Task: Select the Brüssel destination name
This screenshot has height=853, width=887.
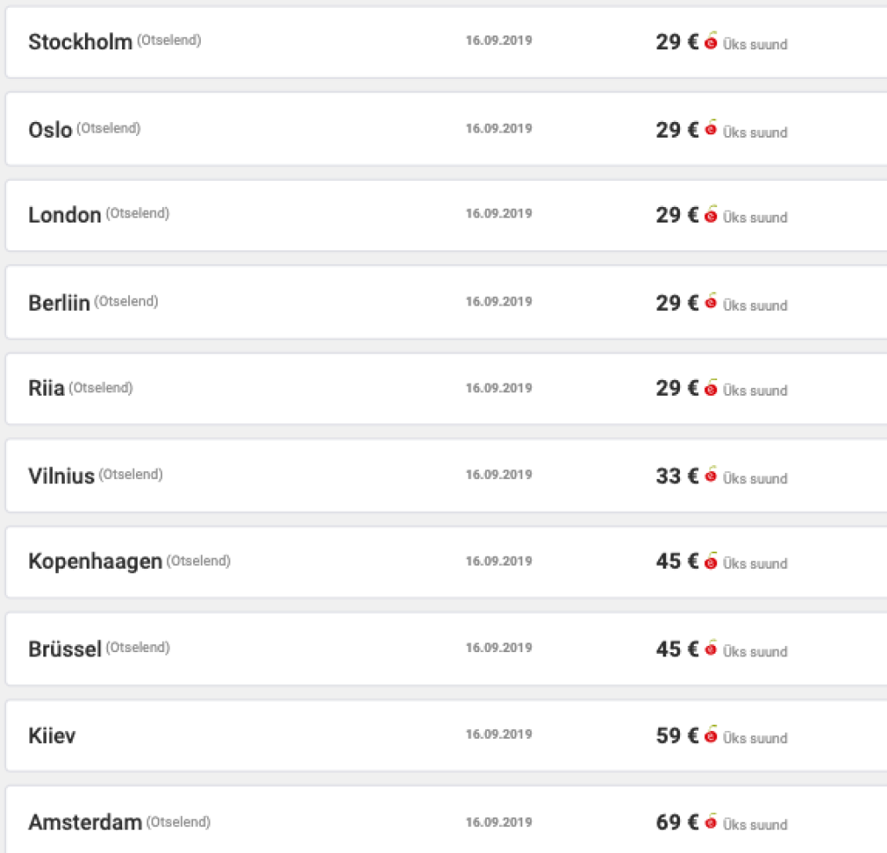Action: pos(65,649)
